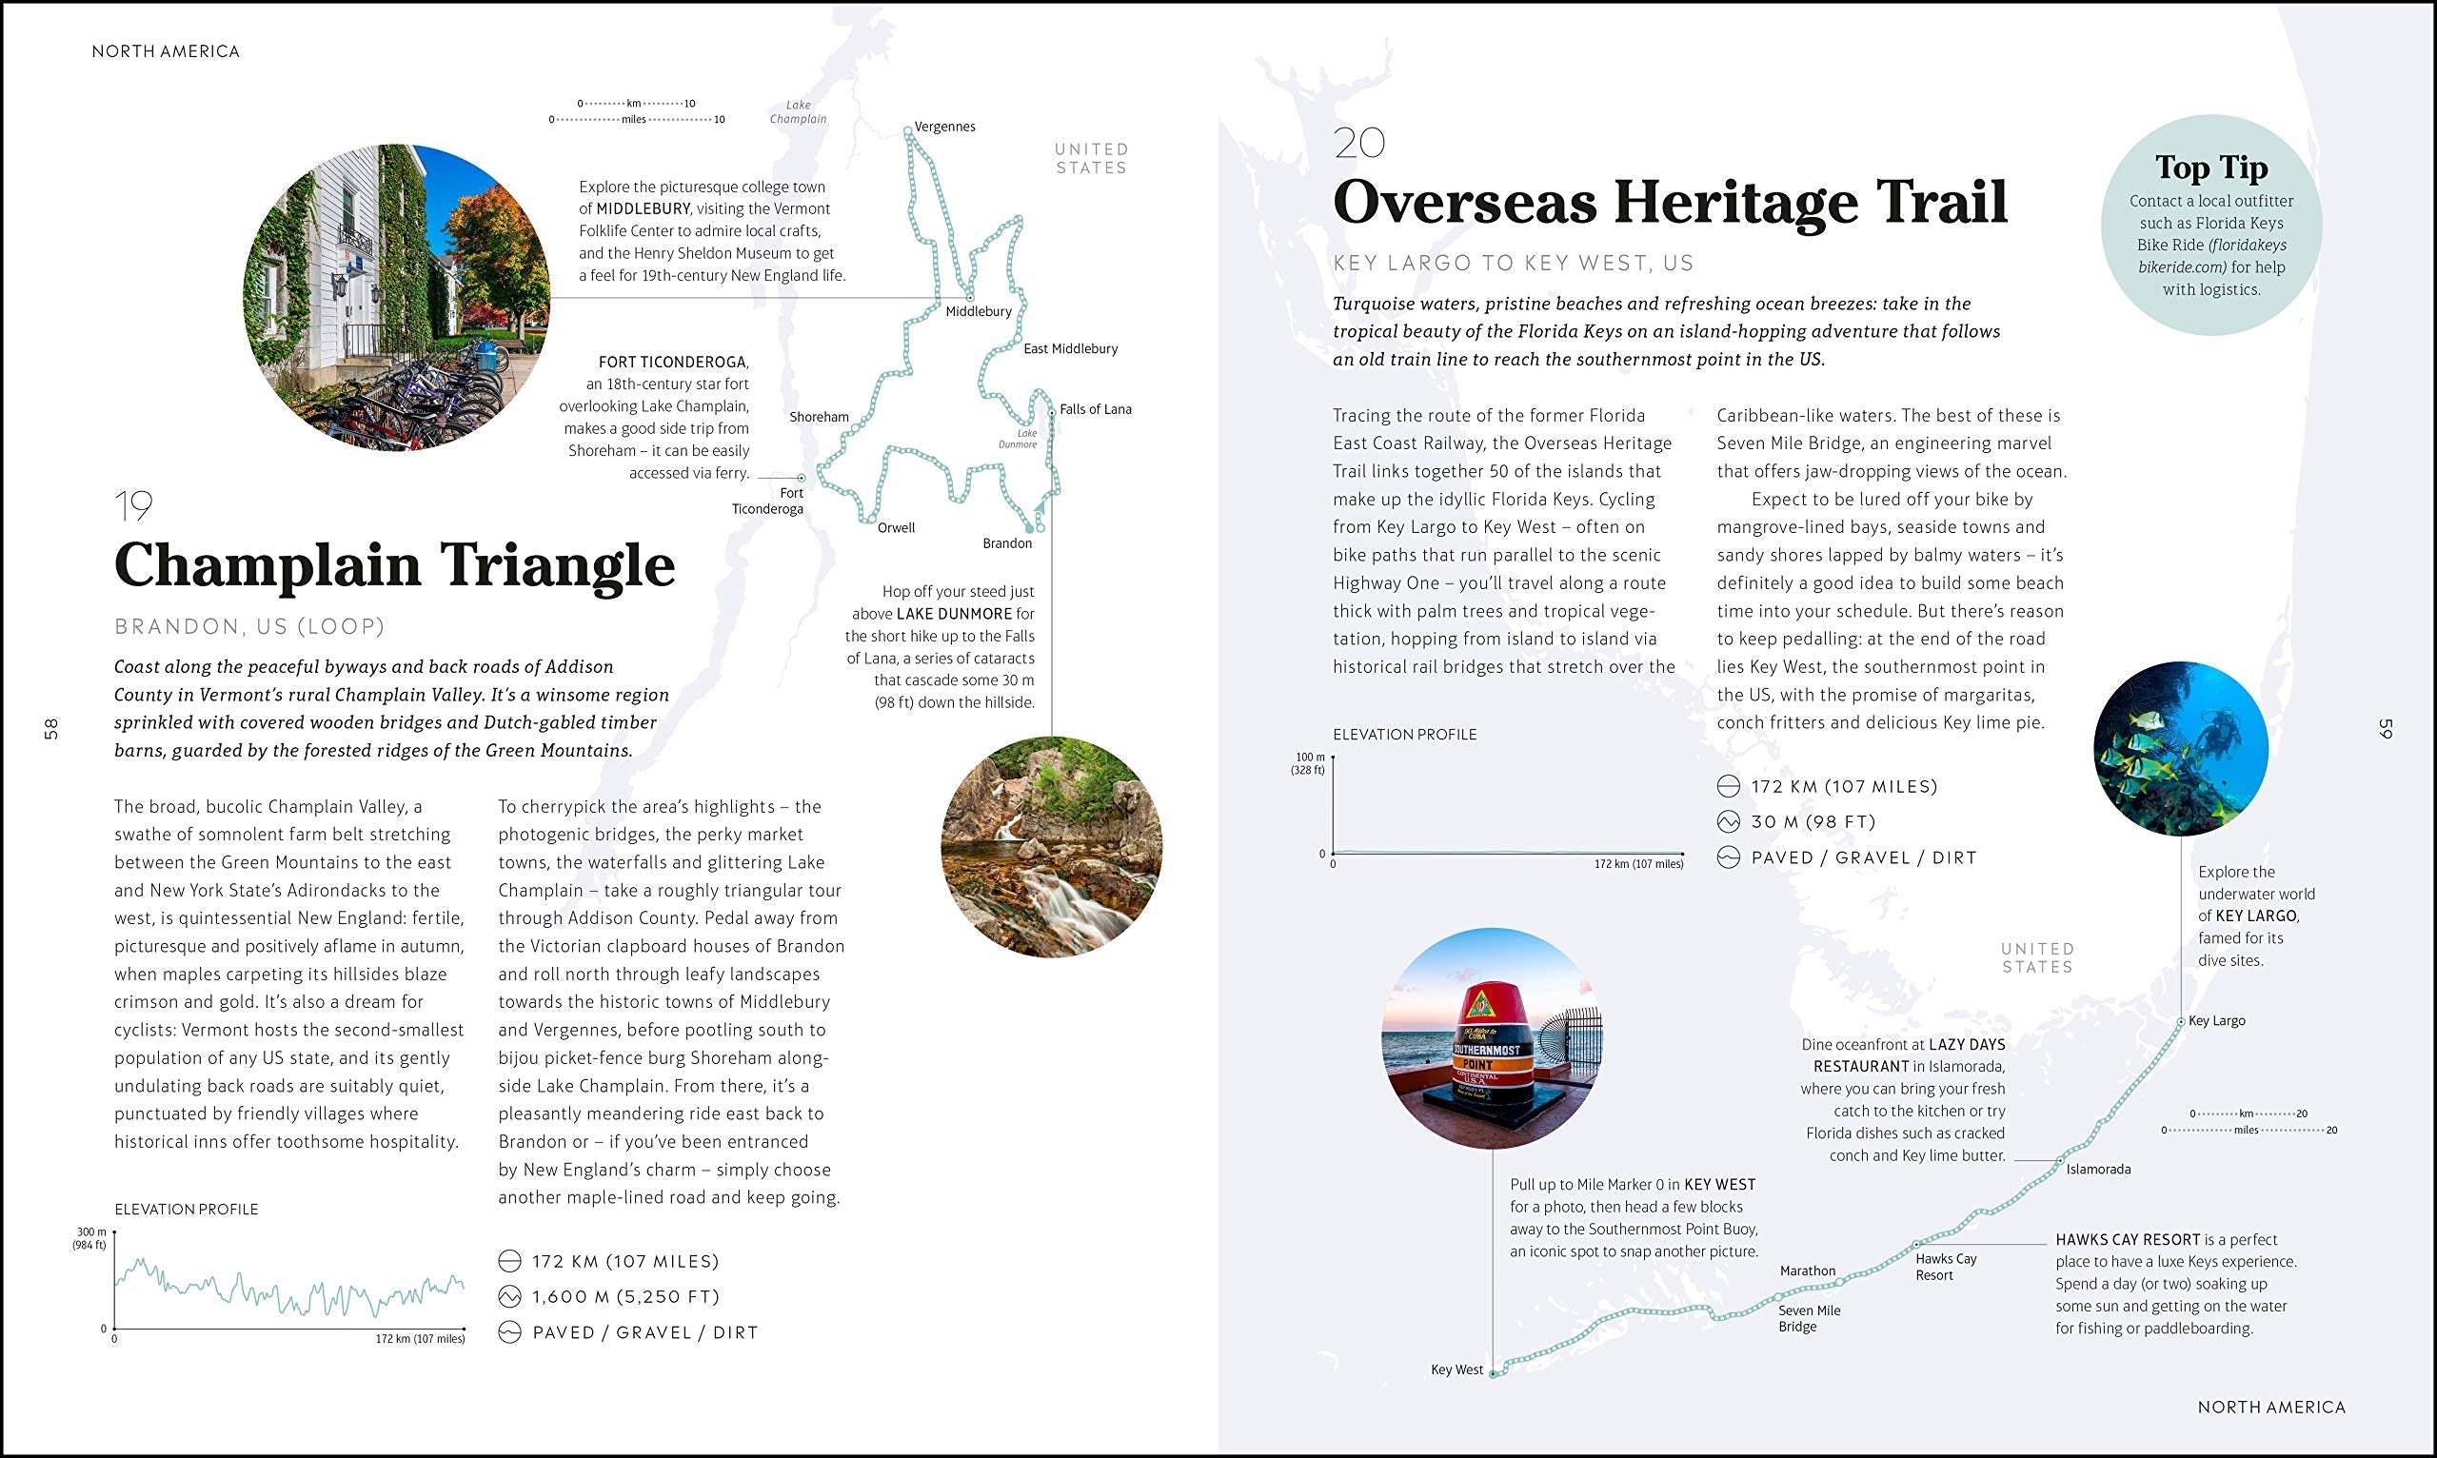Click the surface icon beside Champlain Paved/Gravel/Dirt
Viewport: 2437px width, 1458px height.
[x=509, y=1332]
